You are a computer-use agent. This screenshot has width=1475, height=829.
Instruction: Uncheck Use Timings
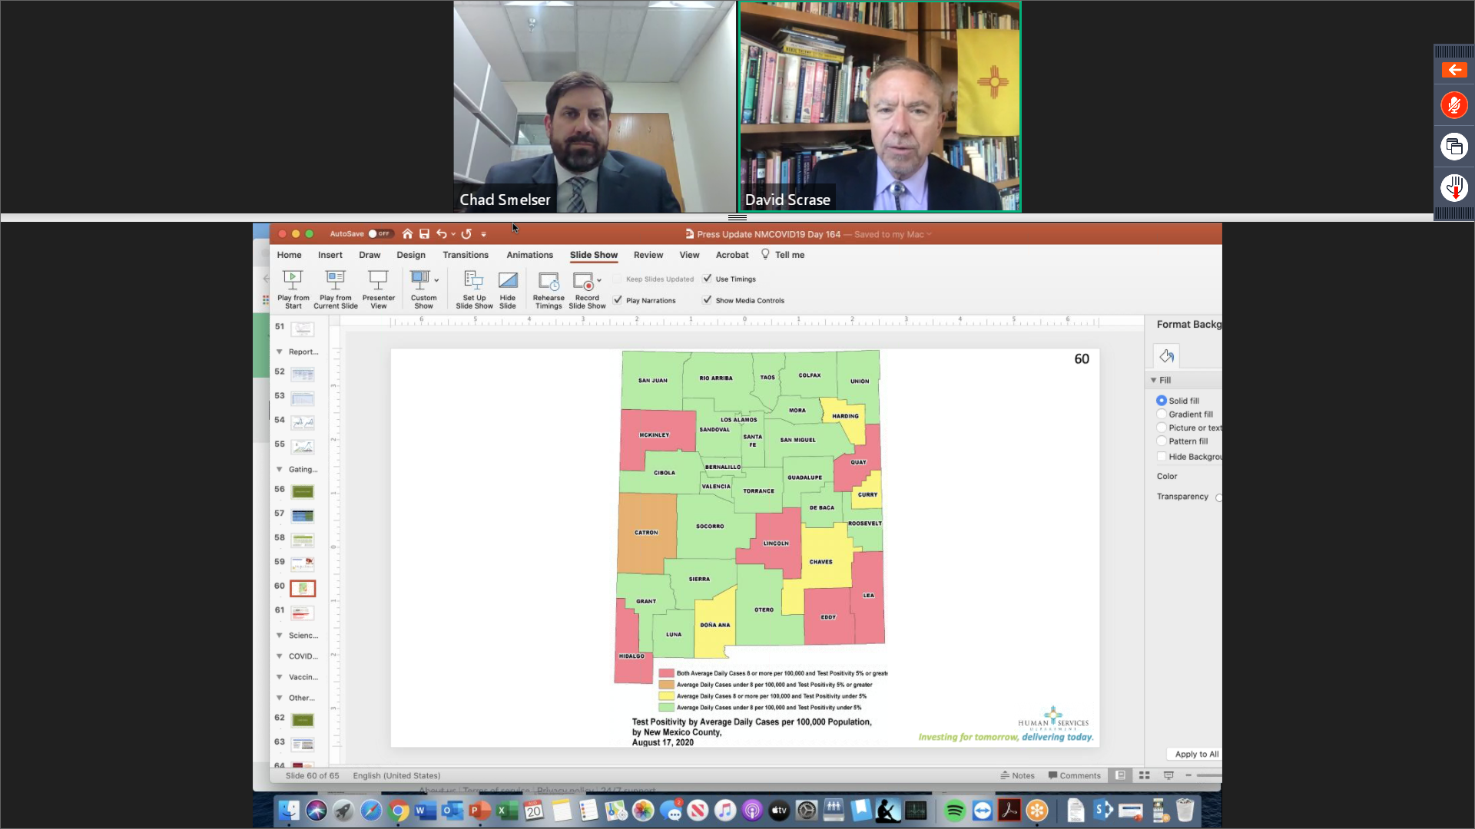point(708,279)
